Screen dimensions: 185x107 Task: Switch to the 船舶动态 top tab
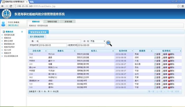[36, 22]
